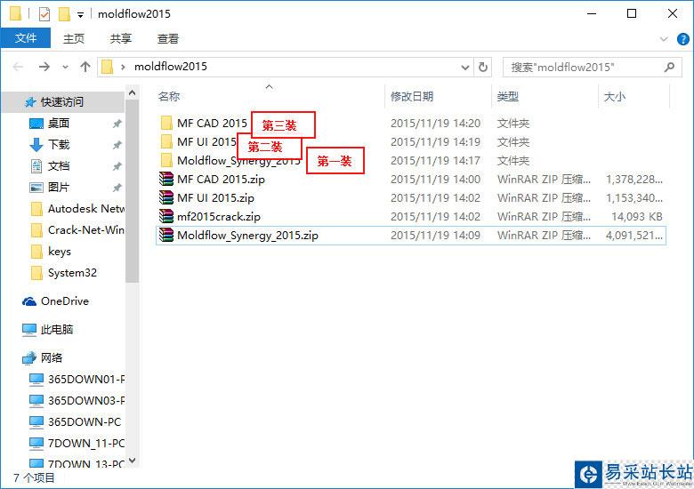Screen dimensions: 694x489
Task: Open the Autodesk Netw folder in sidebar
Action: (x=86, y=208)
